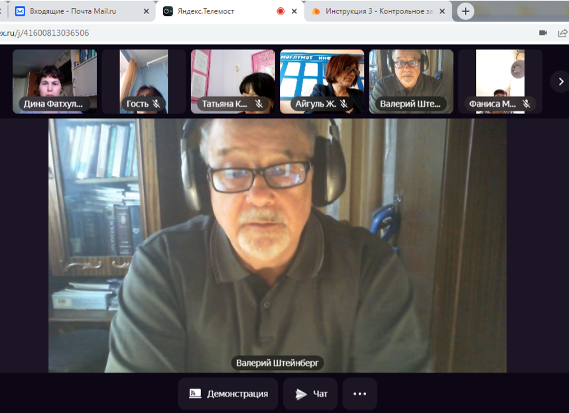The width and height of the screenshot is (569, 413).
Task: Close the Яндекс.Телемост tab
Action: tap(294, 11)
